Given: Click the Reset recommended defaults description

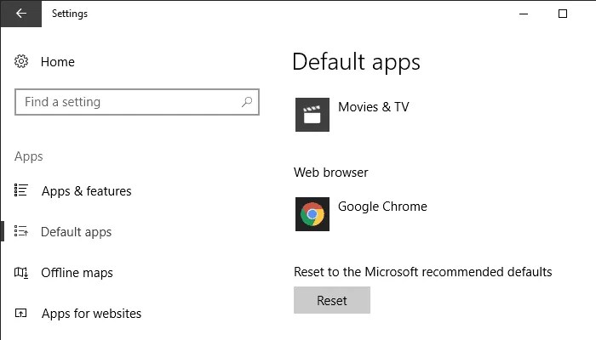Looking at the screenshot, I should pyautogui.click(x=422, y=272).
